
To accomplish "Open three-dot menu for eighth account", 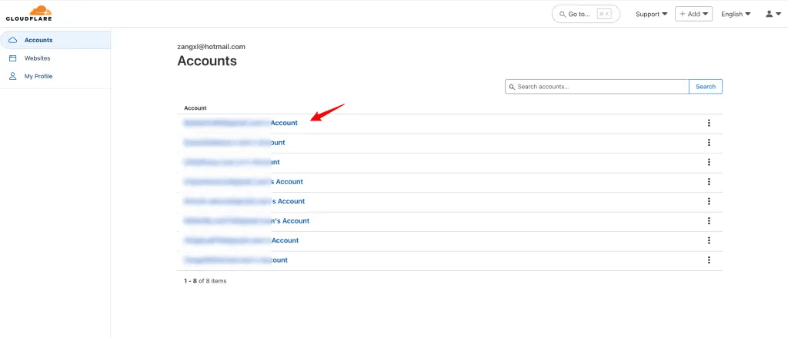I will coord(709,260).
